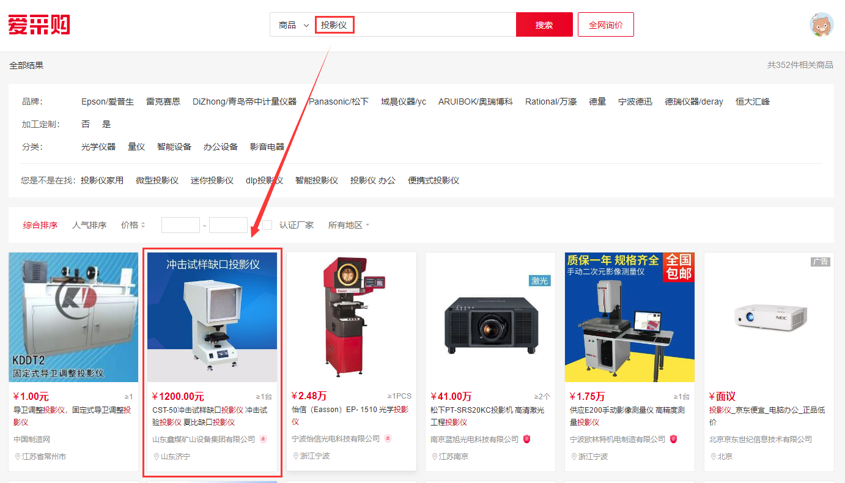
Task: Open title 松下PT-SRS20KC投影机
Action: point(487,416)
